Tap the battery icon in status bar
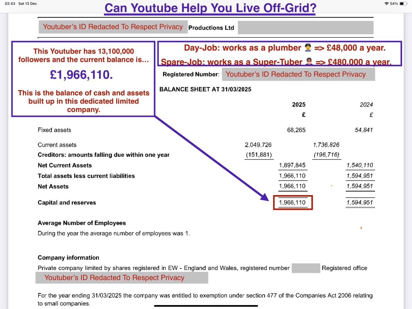Screen dimensions: 412x309 tap(403, 4)
